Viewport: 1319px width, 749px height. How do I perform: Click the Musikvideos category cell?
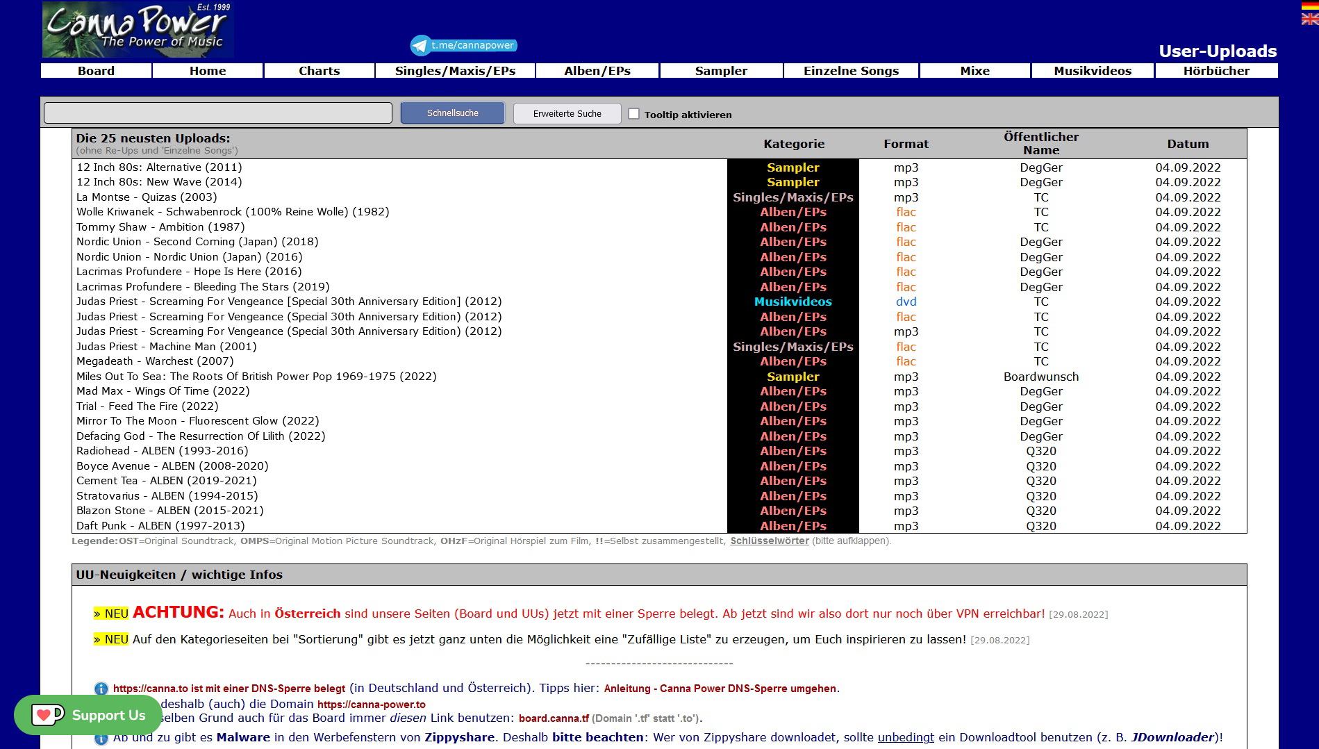(x=793, y=302)
